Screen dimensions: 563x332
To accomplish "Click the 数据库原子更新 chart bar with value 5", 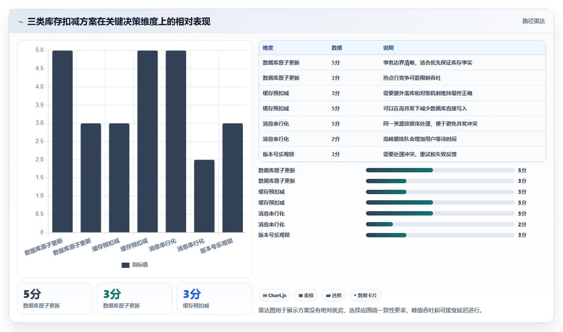I will click(62, 141).
